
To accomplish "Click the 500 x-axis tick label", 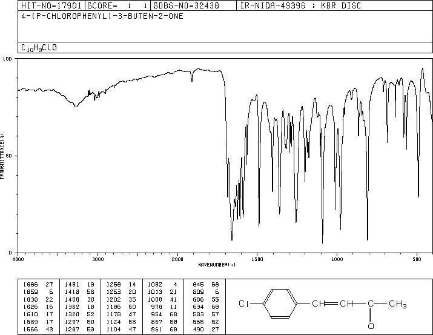I will point(417,259).
